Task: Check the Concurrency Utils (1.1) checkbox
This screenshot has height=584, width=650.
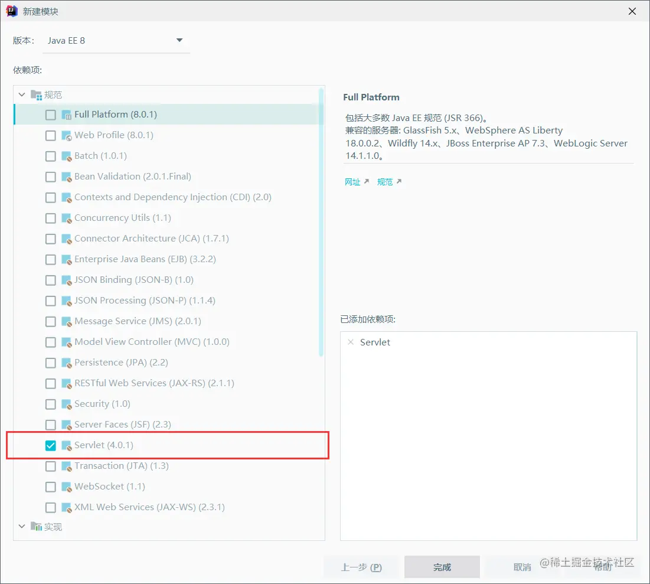Action: [x=51, y=218]
